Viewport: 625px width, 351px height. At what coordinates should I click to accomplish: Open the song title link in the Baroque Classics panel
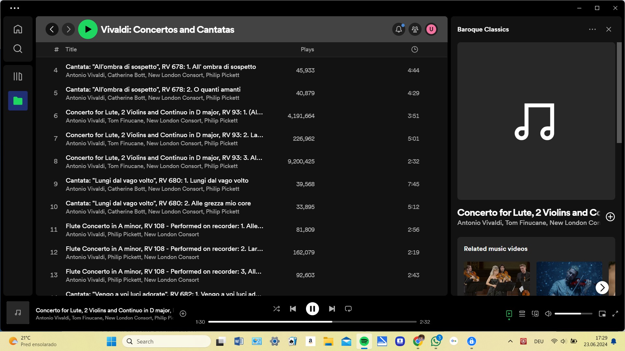(x=529, y=213)
